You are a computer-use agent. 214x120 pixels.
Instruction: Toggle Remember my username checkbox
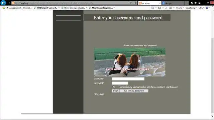tap(114, 87)
